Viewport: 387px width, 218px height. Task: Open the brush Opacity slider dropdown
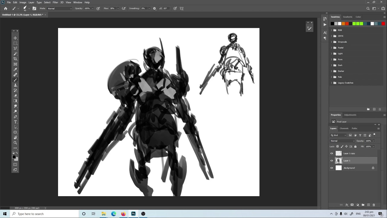(x=93, y=8)
